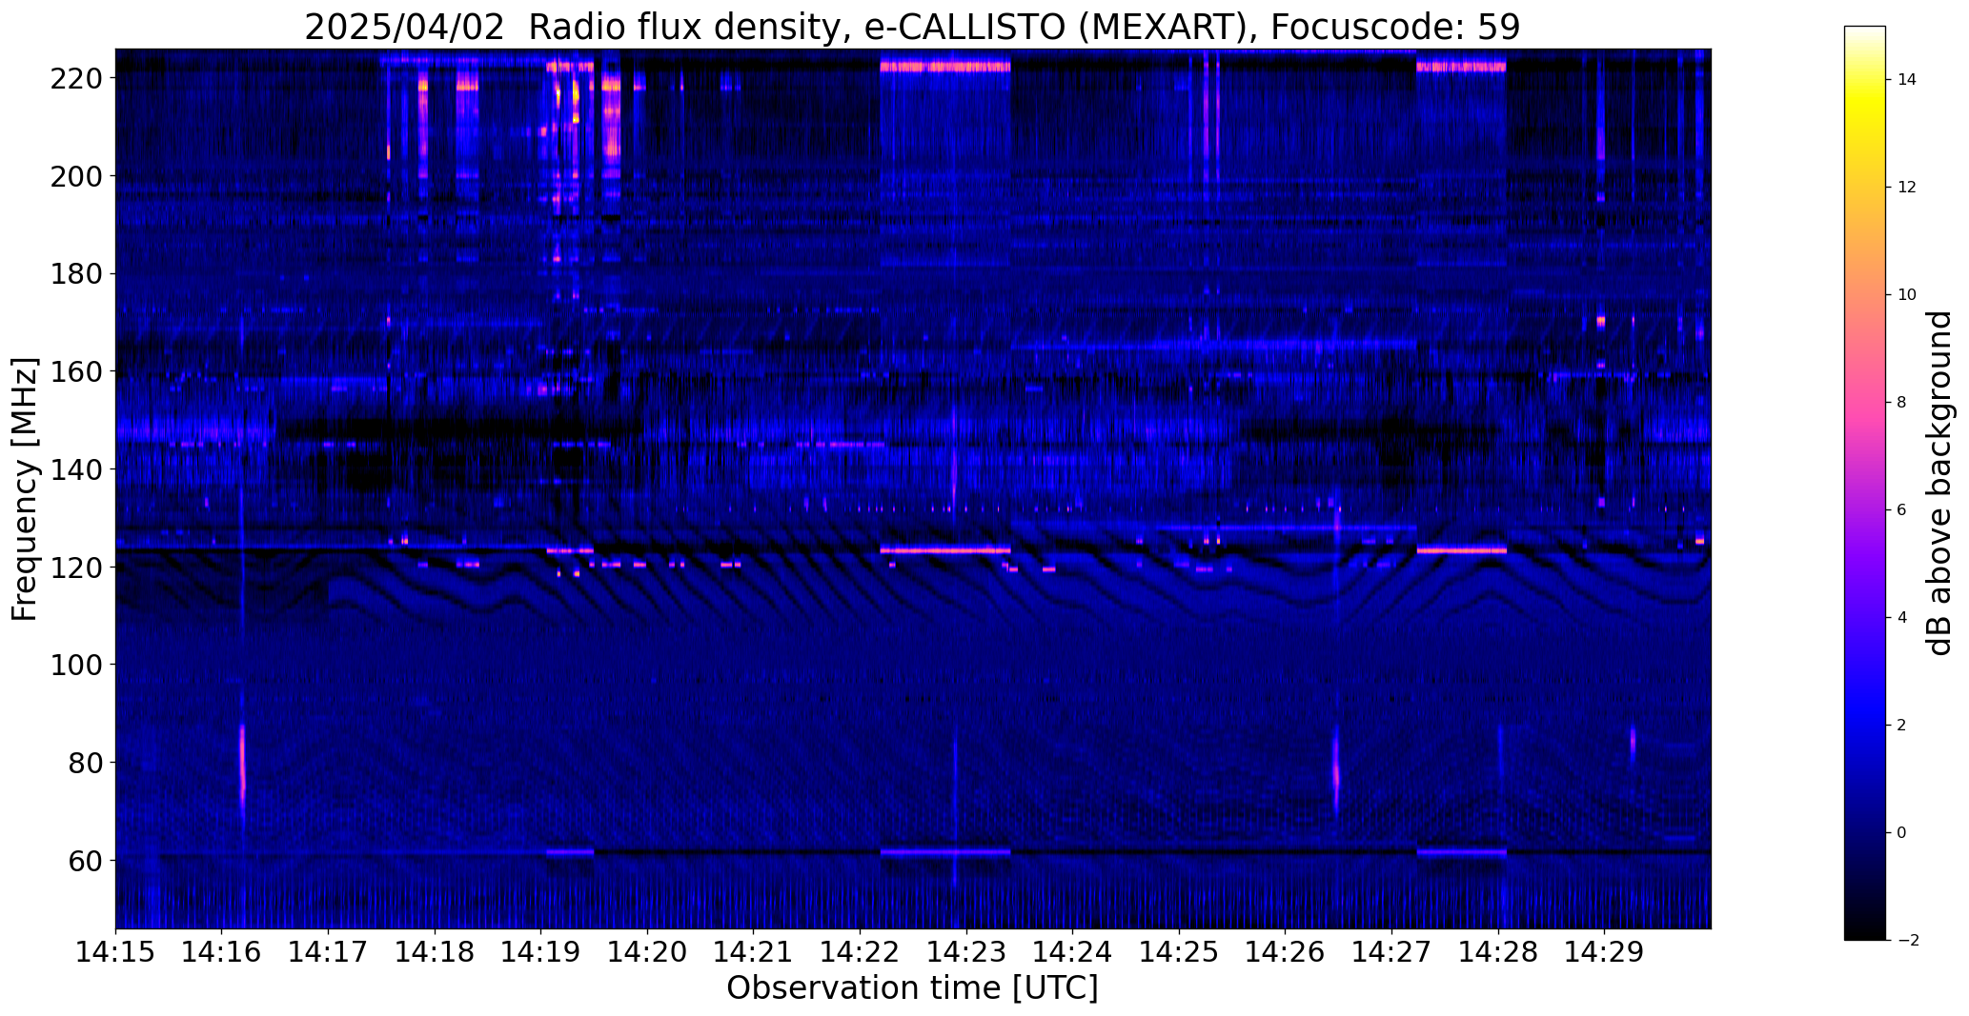1969x1016 pixels.
Task: Select the 14:17 time tick label
Action: [x=328, y=952]
